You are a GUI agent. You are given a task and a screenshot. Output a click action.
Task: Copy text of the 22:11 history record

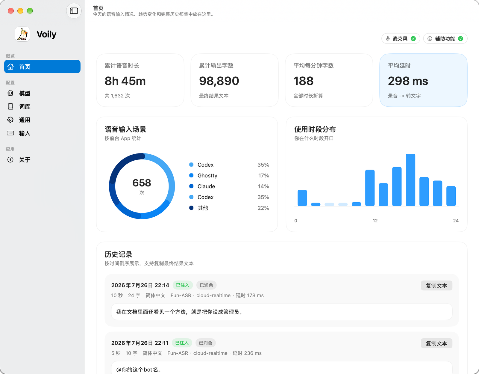[436, 343]
